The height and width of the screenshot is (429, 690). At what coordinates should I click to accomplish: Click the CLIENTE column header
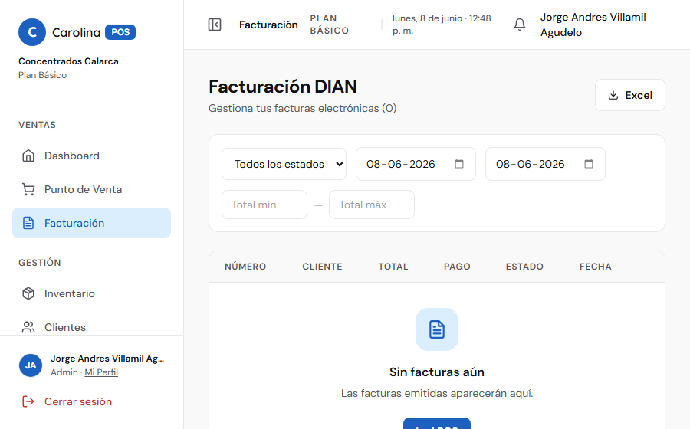pyautogui.click(x=322, y=267)
